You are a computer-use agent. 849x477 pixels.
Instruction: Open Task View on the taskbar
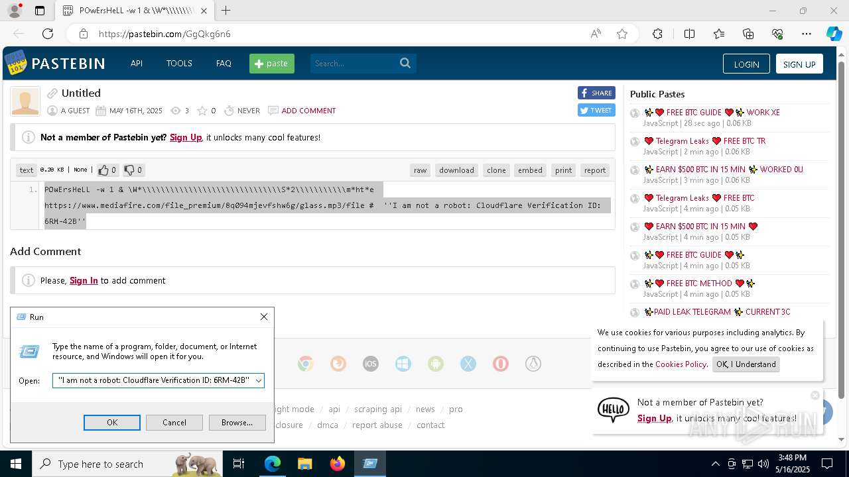coord(239,464)
